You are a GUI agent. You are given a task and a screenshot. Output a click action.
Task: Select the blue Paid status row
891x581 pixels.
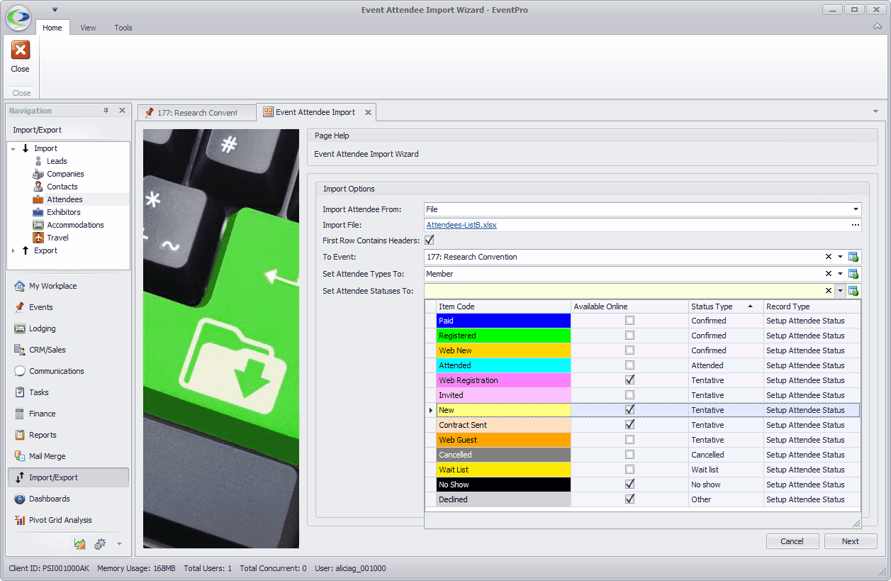point(642,321)
